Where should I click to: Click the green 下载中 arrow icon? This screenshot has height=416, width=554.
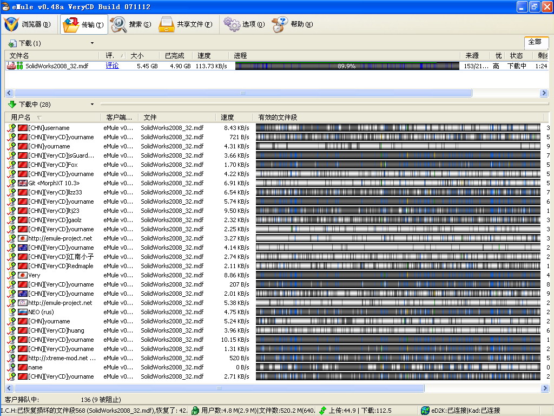tap(12, 105)
